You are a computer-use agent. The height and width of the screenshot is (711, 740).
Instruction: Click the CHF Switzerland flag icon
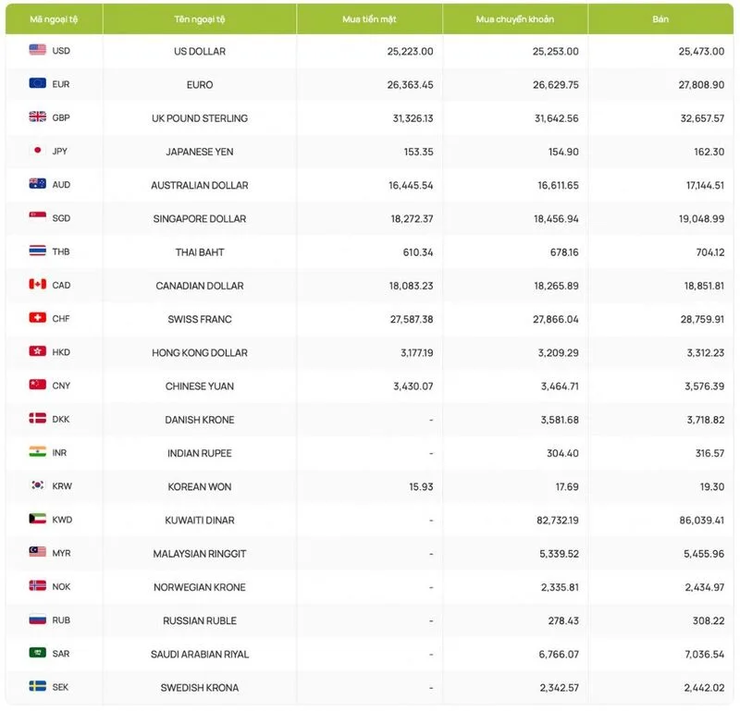tap(37, 317)
